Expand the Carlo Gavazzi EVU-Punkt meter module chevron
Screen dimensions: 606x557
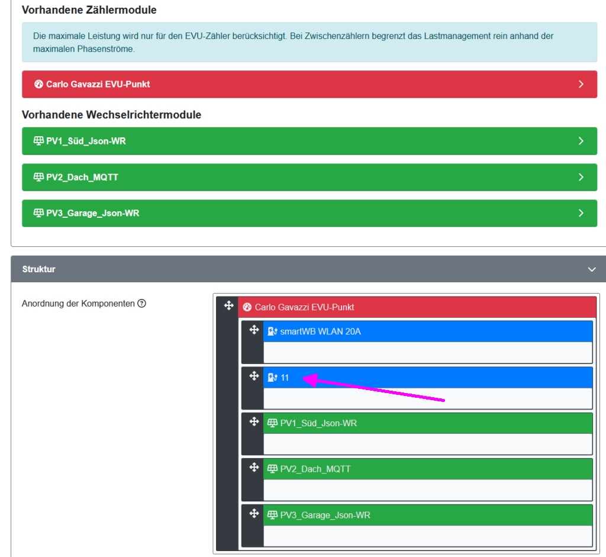[x=581, y=84]
